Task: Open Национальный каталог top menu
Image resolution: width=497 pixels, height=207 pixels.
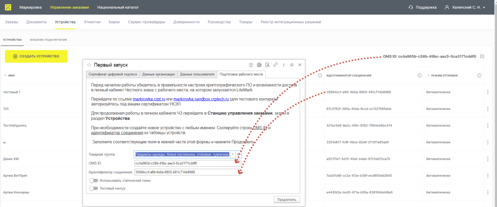Action: [118, 7]
